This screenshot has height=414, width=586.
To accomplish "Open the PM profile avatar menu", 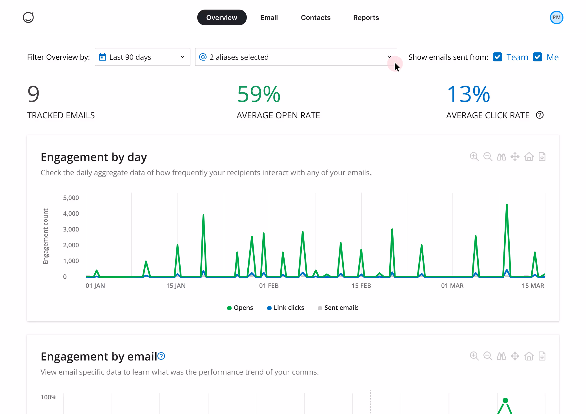I will tap(556, 17).
